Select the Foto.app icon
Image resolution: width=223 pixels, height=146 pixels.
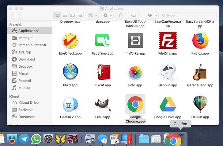(135, 72)
